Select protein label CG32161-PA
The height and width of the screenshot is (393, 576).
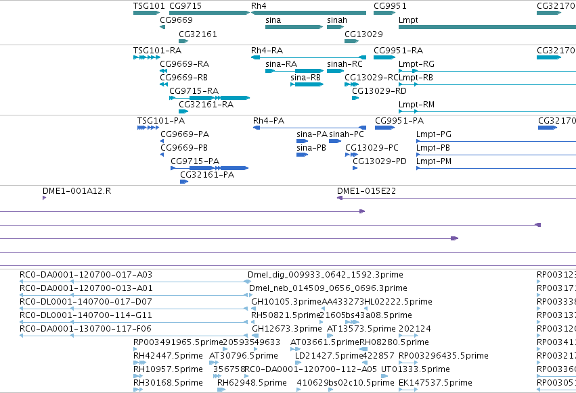[207, 174]
